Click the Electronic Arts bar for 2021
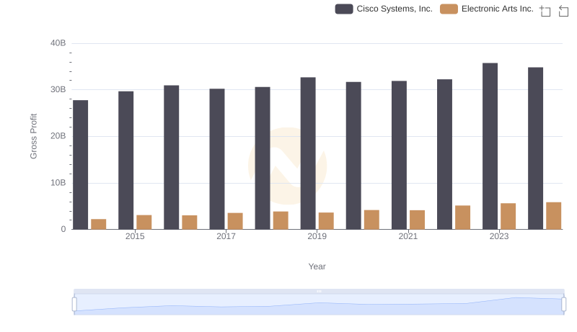 [x=418, y=220]
